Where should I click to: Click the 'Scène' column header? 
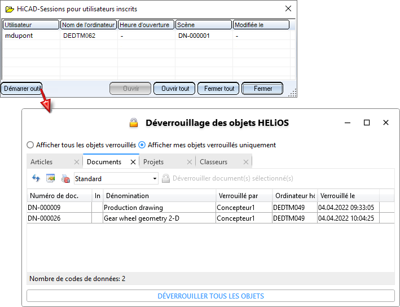204,25
